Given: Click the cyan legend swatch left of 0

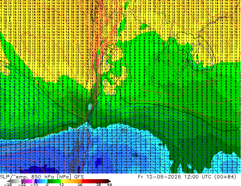Looking at the screenshot, I should coord(46,181).
